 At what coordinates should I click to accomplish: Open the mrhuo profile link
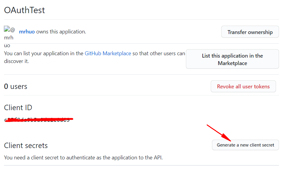27,32
